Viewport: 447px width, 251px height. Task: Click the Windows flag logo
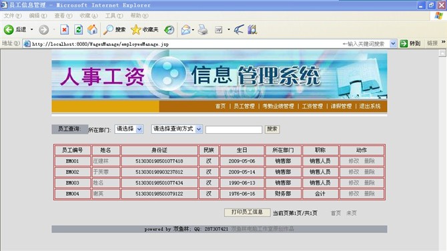click(439, 16)
